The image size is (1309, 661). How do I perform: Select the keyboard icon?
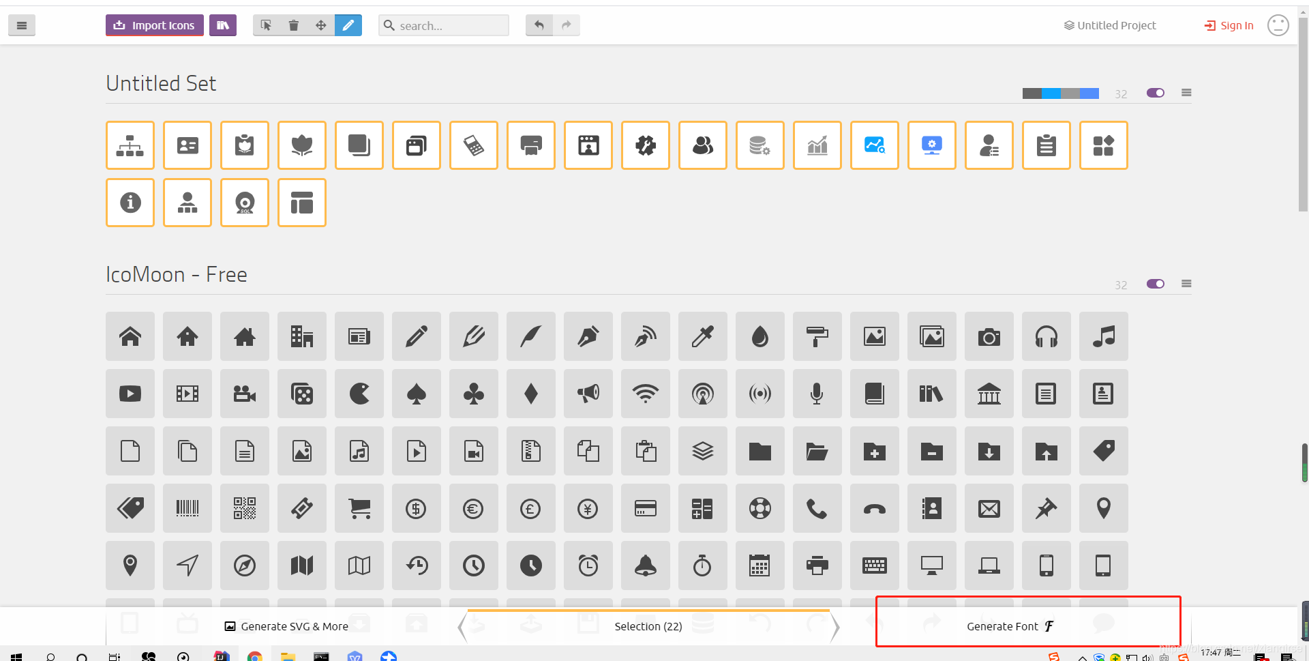[875, 565]
